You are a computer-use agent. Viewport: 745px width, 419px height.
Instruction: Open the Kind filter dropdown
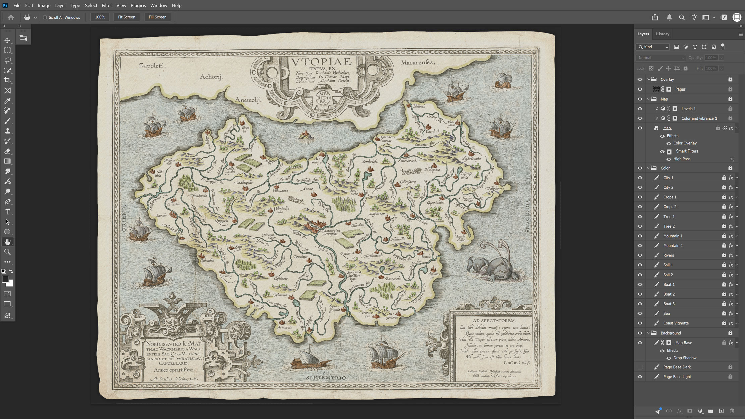tap(653, 47)
